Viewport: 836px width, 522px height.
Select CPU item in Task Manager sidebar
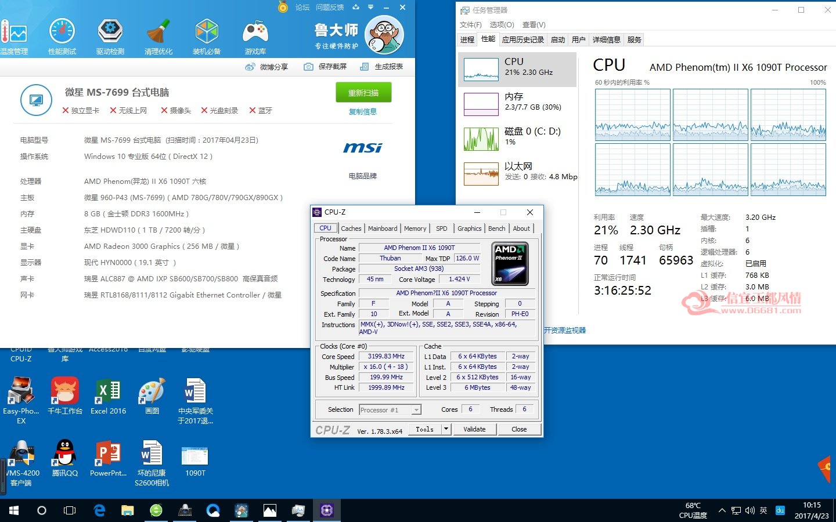tap(517, 69)
